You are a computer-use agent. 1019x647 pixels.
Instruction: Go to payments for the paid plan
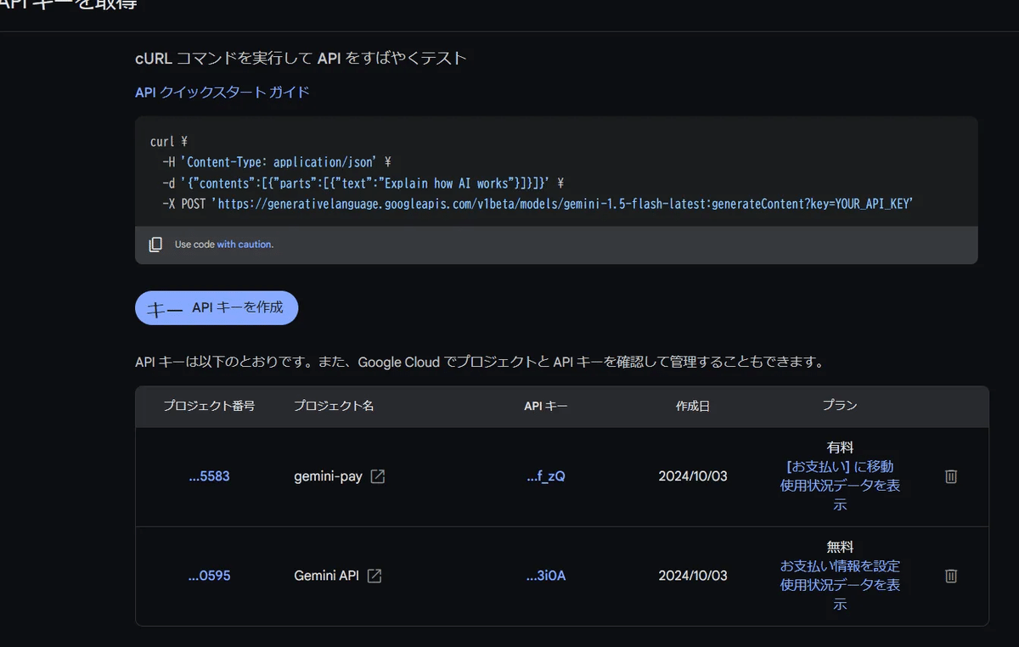pos(839,466)
